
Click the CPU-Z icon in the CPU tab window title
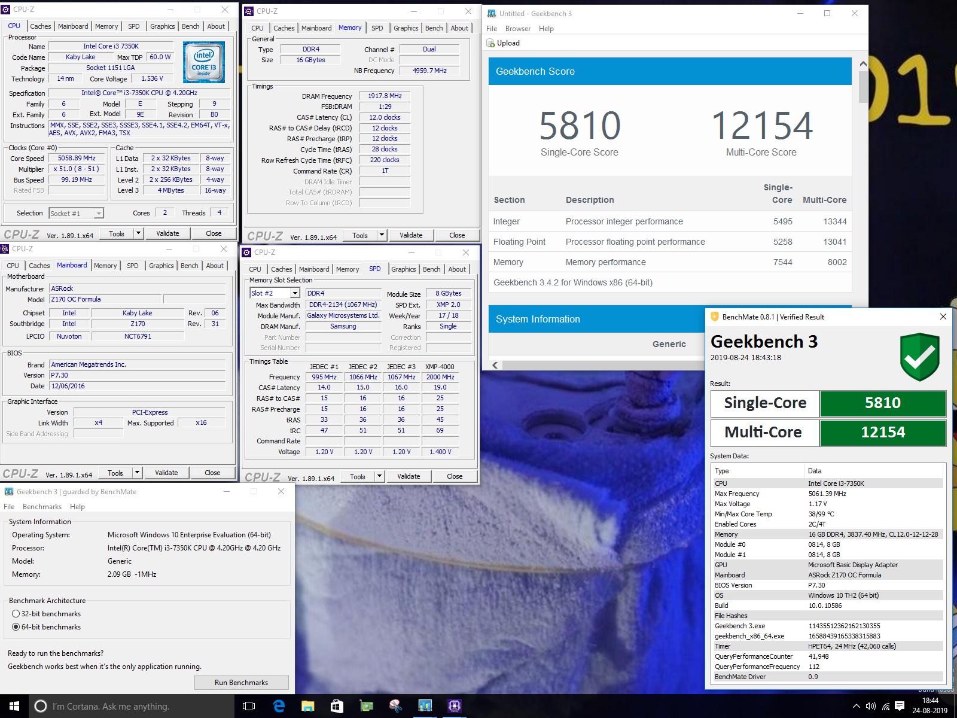(x=5, y=10)
